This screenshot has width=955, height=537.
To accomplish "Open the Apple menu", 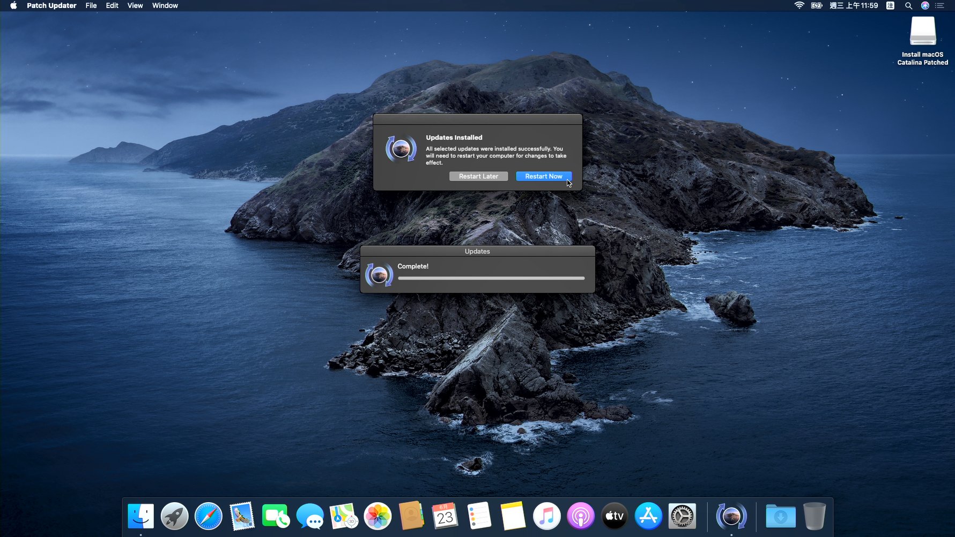I will [13, 5].
